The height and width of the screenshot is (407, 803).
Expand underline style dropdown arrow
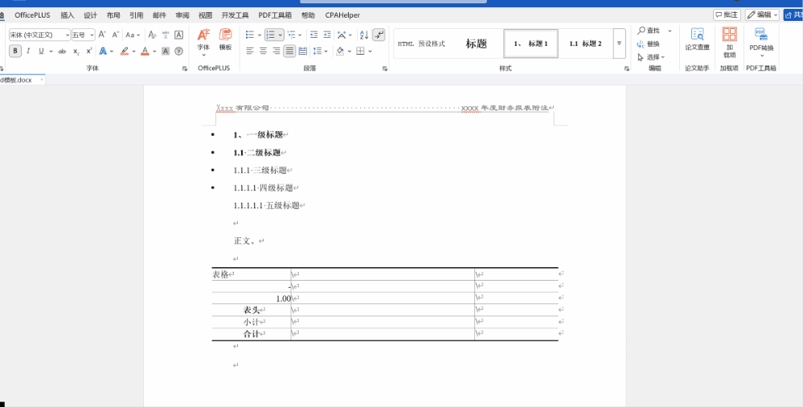[x=51, y=51]
